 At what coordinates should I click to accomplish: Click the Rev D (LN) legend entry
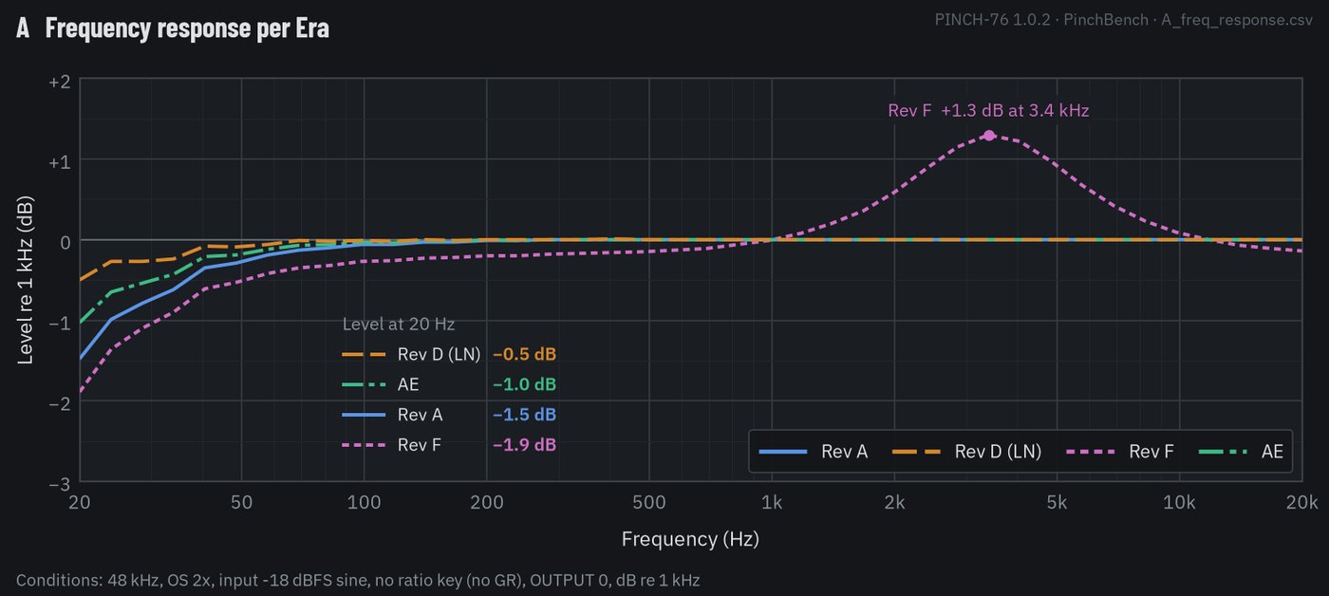pyautogui.click(x=966, y=452)
